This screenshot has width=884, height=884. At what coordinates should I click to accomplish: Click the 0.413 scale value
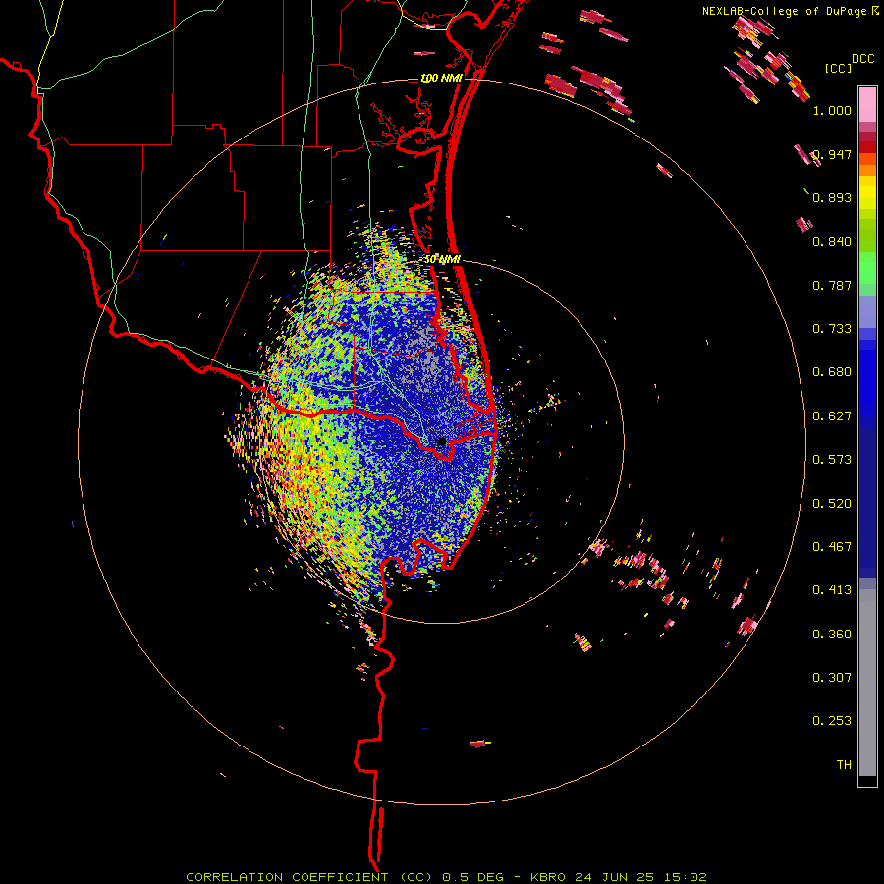[x=832, y=590]
